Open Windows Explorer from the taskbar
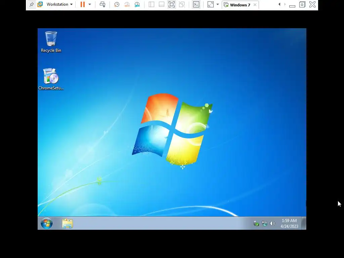Image resolution: width=344 pixels, height=258 pixels. pyautogui.click(x=68, y=223)
